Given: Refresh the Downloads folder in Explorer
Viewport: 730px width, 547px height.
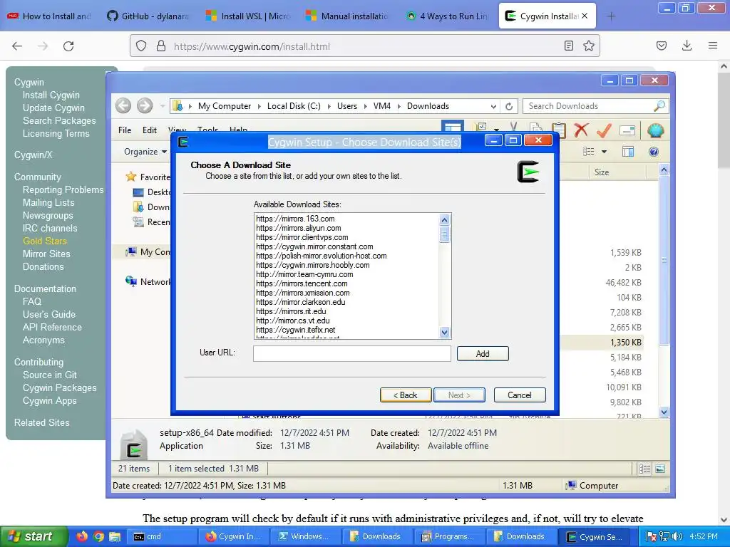Looking at the screenshot, I should (509, 107).
